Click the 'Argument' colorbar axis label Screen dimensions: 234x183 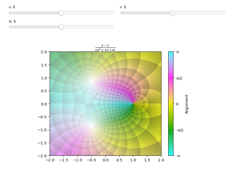[x=187, y=104]
